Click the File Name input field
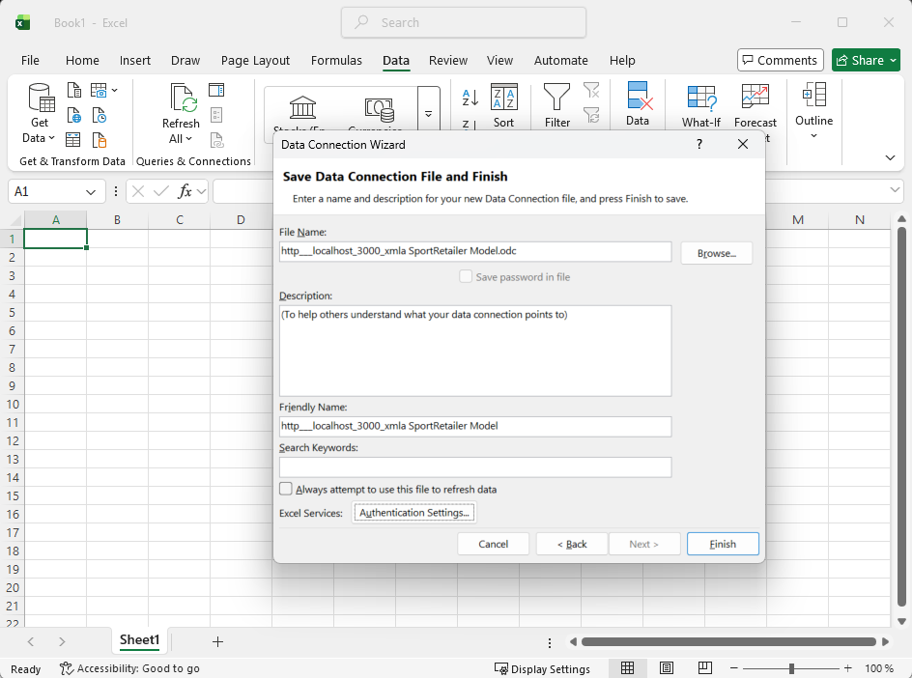The height and width of the screenshot is (678, 912). pos(475,251)
